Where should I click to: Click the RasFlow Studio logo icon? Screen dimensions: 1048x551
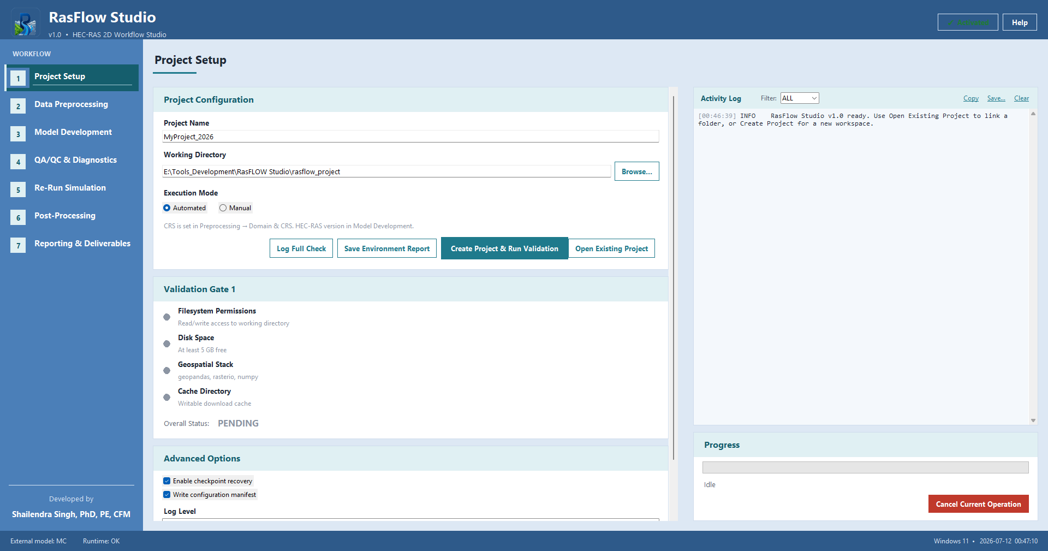pyautogui.click(x=25, y=23)
